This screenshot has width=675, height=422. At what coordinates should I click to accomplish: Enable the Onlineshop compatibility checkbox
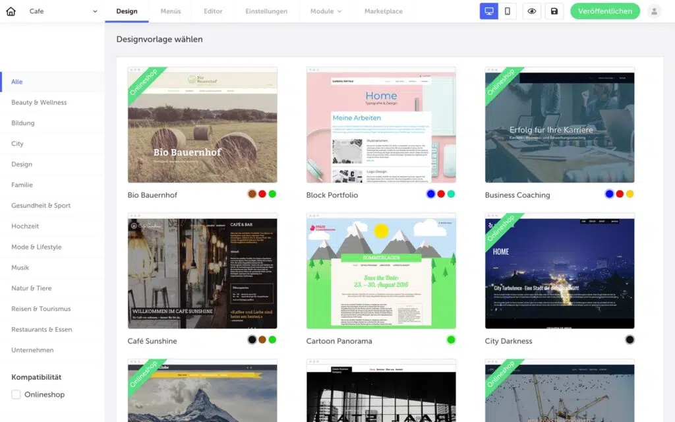16,394
